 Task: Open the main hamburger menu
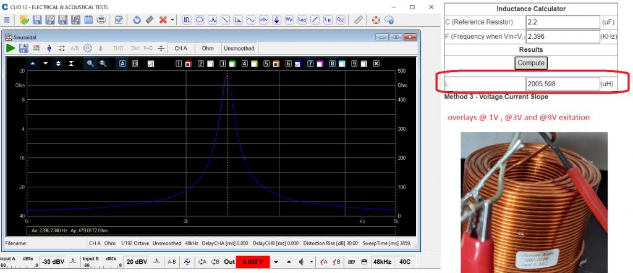(7, 20)
